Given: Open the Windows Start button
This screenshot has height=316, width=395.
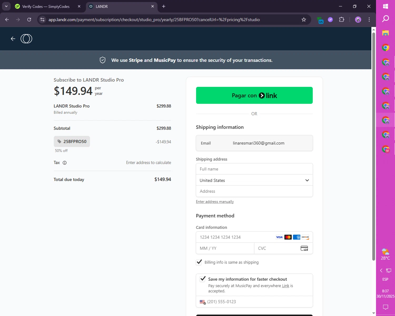Looking at the screenshot, I should pos(386,6).
